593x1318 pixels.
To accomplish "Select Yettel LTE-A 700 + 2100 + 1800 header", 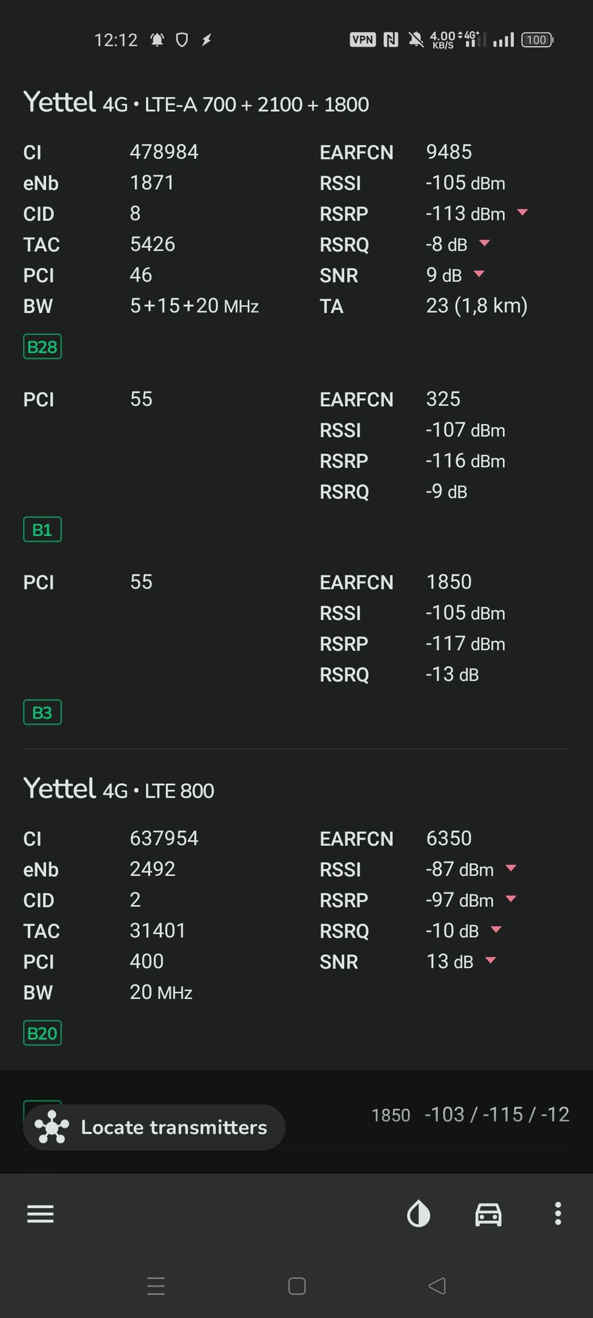I will (196, 104).
